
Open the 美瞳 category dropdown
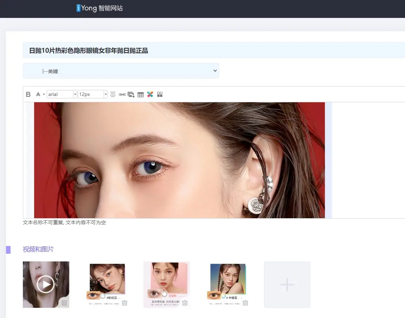click(121, 71)
